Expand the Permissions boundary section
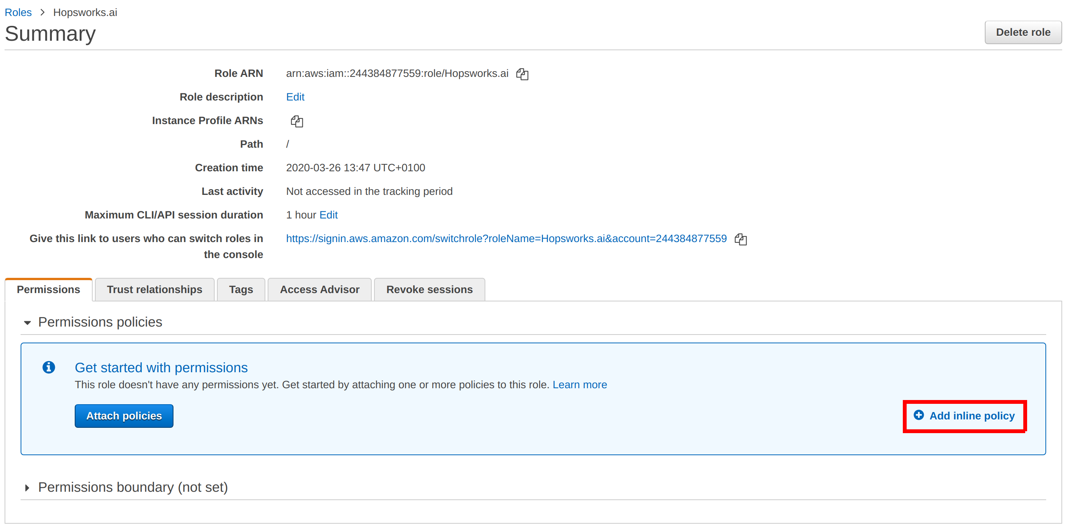 pyautogui.click(x=28, y=488)
